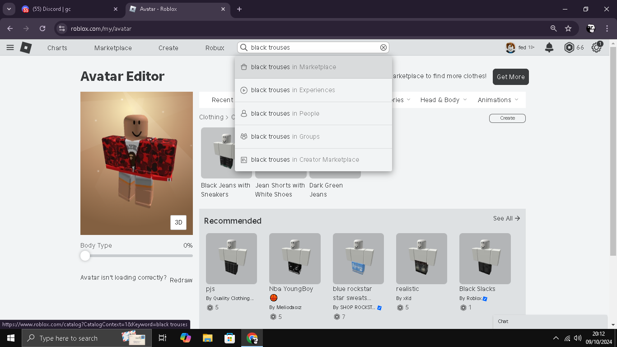Toggle the 3D avatar view button
Image resolution: width=617 pixels, height=347 pixels.
click(x=178, y=222)
